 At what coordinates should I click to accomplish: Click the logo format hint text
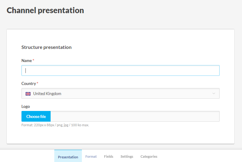[x=55, y=125]
